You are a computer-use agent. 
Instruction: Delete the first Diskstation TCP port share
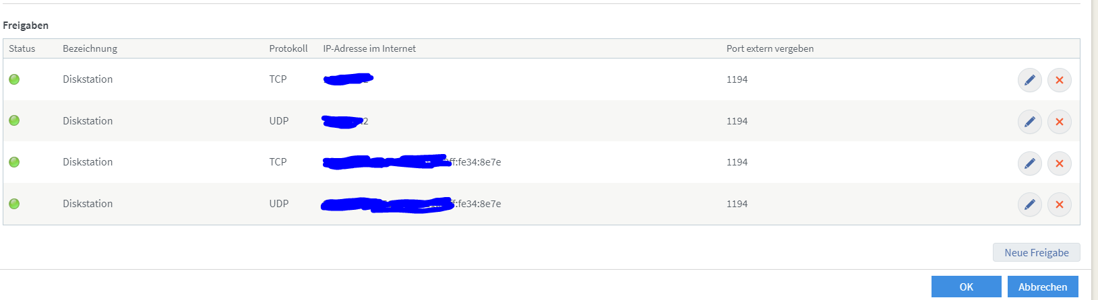pyautogui.click(x=1059, y=80)
